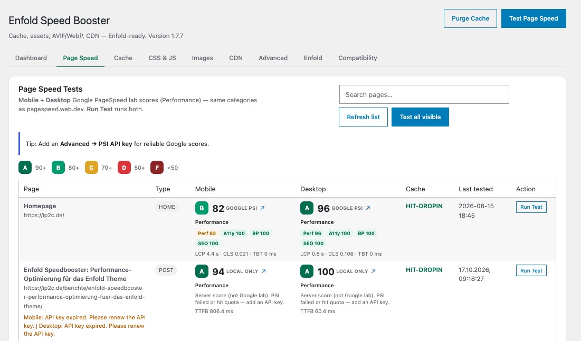Screen dimensions: 581x341
Task: Open Homepage desktop PSI external link arrow
Action: (x=368, y=208)
